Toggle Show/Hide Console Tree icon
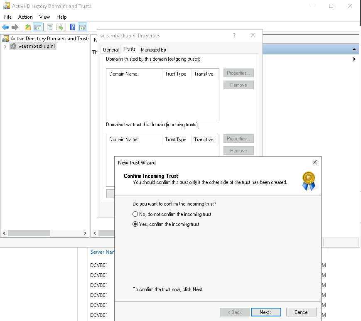This screenshot has height=321, width=361. click(38, 27)
